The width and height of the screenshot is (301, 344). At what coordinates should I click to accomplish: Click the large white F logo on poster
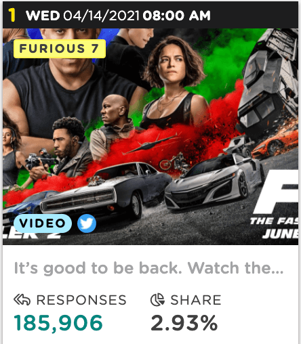pyautogui.click(x=277, y=192)
